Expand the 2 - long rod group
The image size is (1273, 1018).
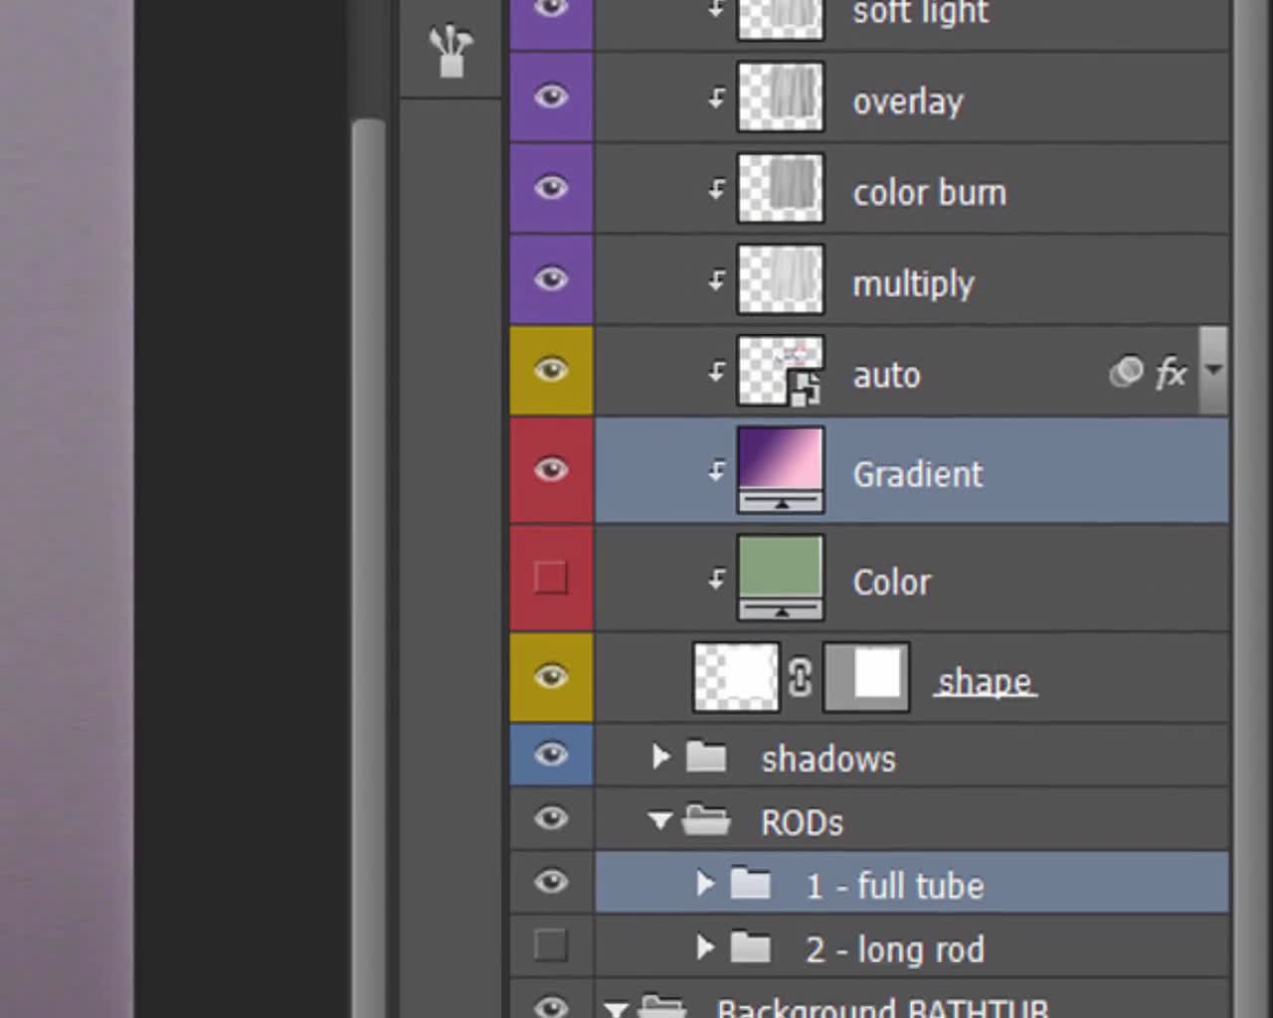(705, 947)
